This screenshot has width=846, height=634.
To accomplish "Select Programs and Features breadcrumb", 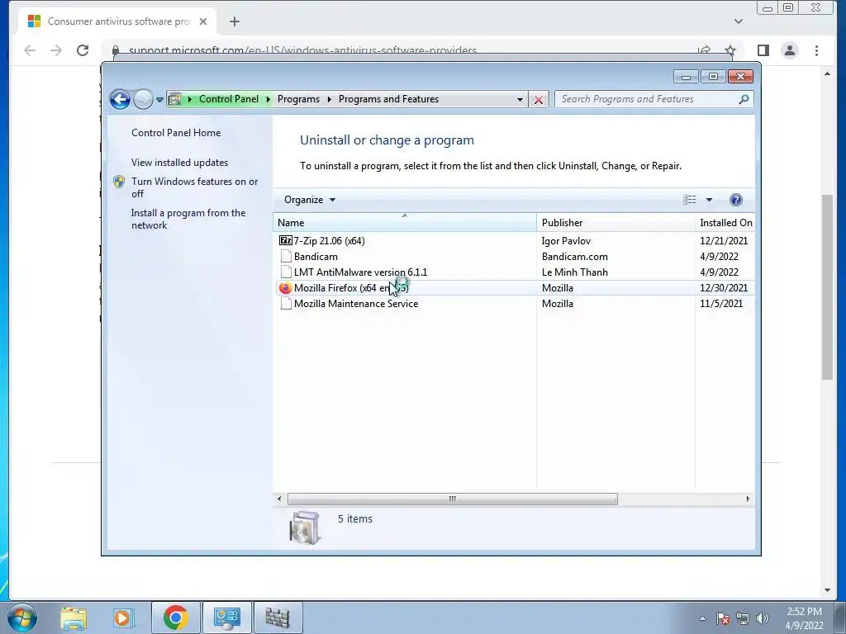I will coord(388,99).
